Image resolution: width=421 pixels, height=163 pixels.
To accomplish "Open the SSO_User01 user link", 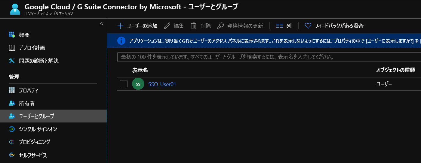I will pyautogui.click(x=162, y=84).
